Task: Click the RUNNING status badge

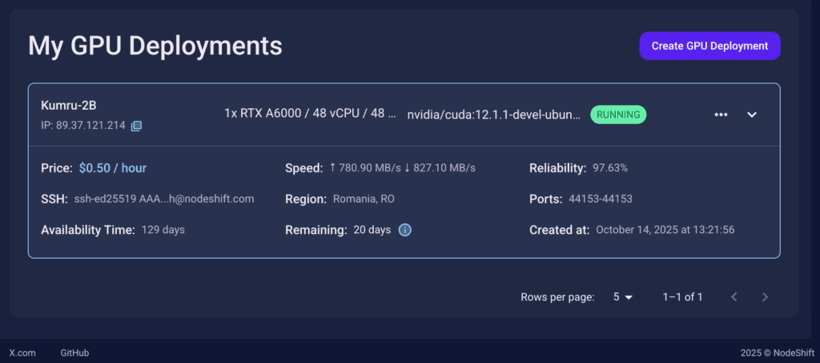Action: pos(618,115)
